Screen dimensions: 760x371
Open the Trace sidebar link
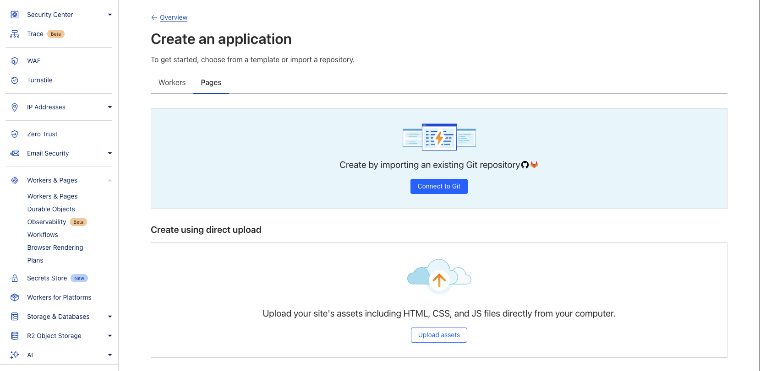pos(35,34)
